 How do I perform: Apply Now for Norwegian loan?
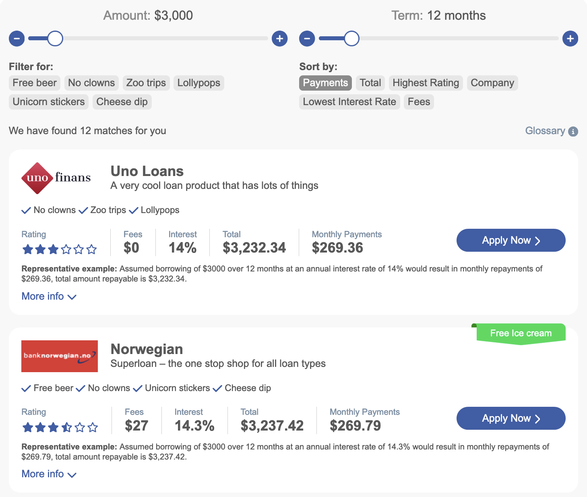511,418
